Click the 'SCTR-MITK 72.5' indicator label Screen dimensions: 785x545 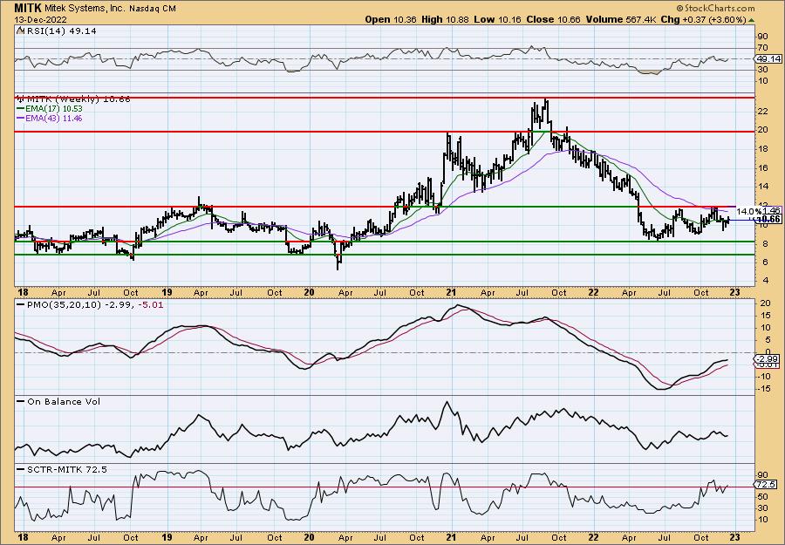[x=66, y=469]
